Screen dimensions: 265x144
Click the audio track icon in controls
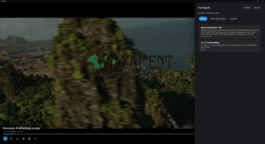point(29,139)
